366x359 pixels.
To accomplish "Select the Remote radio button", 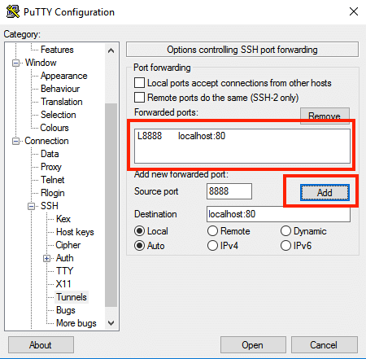I will pos(212,231).
